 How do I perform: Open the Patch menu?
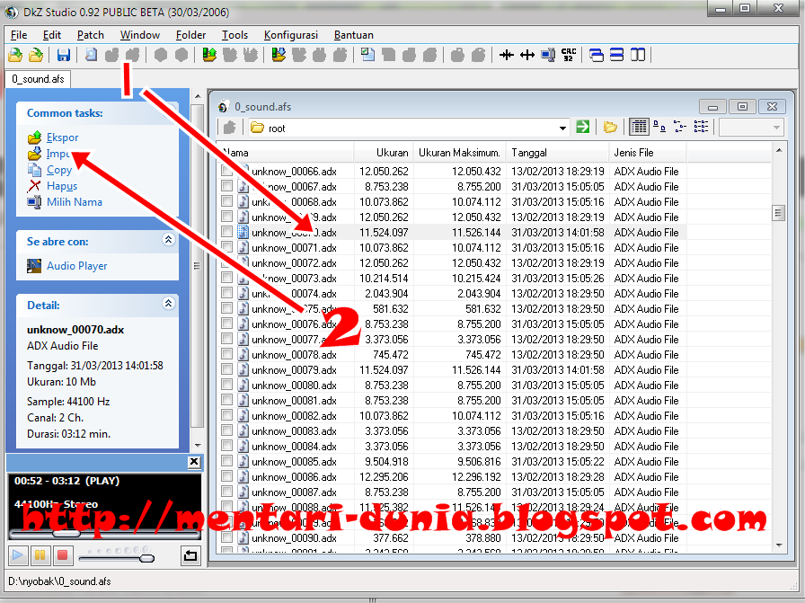[x=91, y=35]
